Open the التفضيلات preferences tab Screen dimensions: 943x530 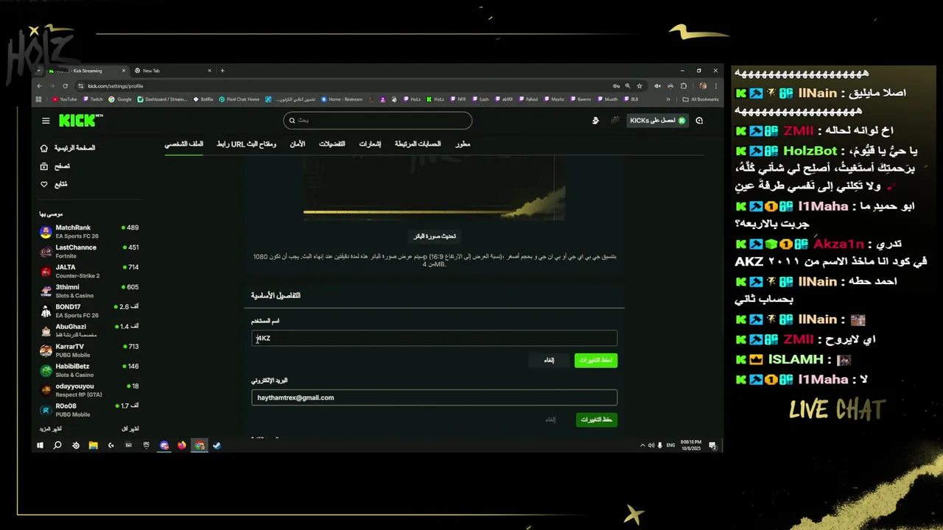point(332,144)
